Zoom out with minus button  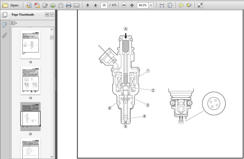(x=124, y=5)
